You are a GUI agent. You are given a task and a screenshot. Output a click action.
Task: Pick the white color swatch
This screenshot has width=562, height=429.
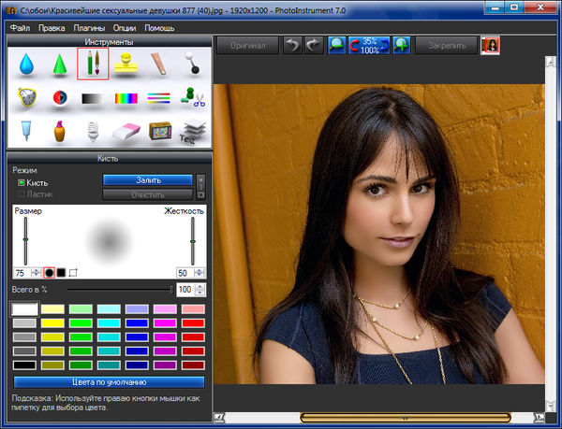click(25, 308)
